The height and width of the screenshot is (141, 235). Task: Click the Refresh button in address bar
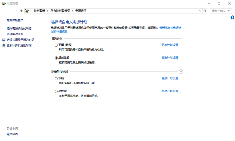pos(205,11)
